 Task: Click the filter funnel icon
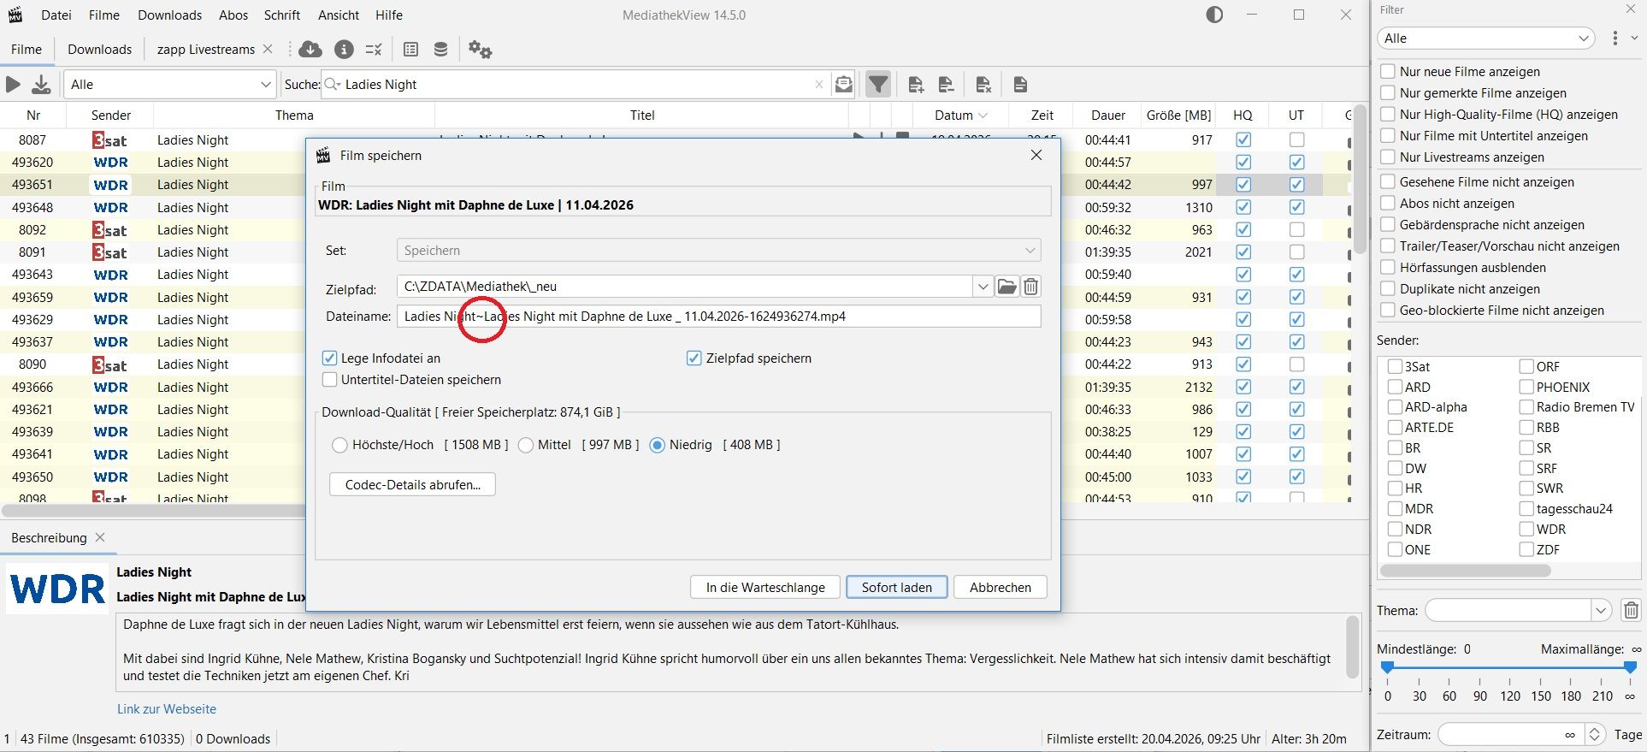click(x=877, y=85)
